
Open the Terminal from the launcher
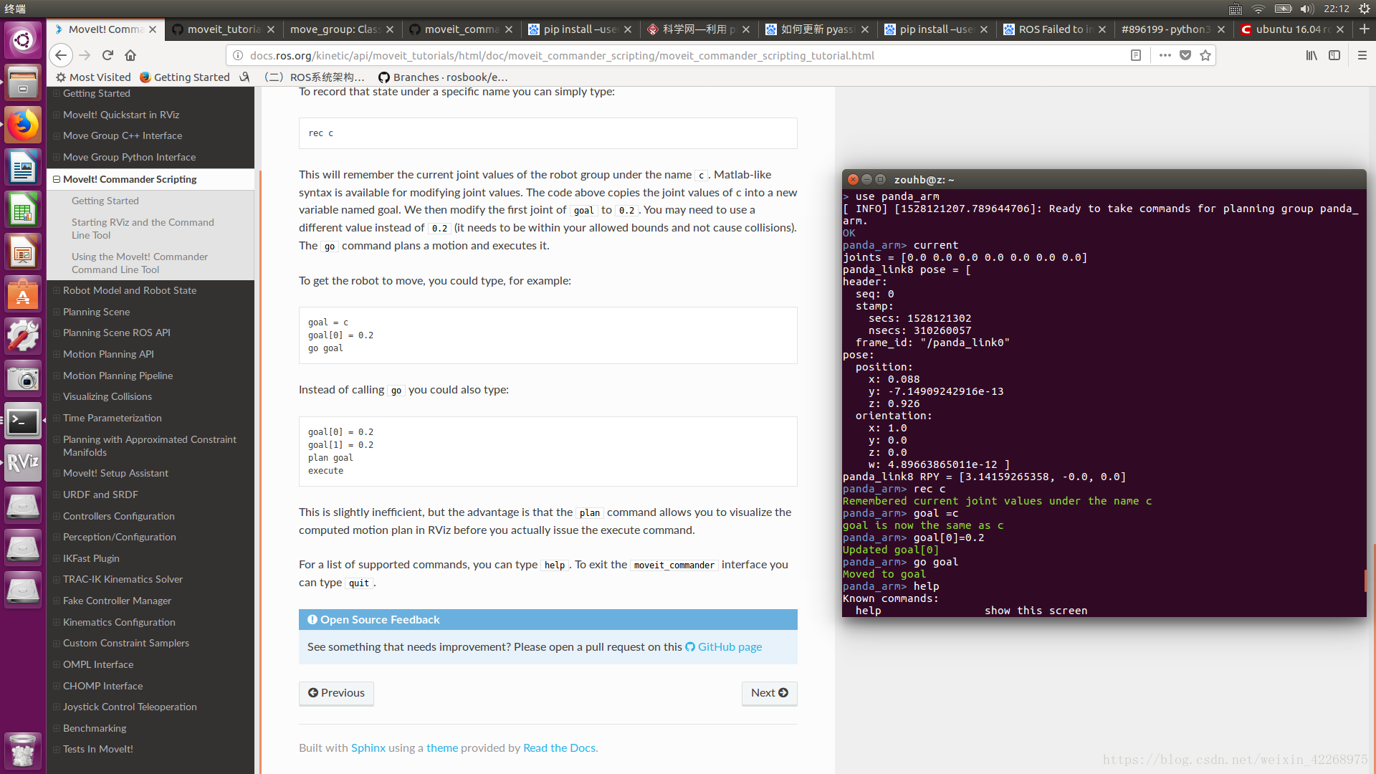click(x=22, y=421)
